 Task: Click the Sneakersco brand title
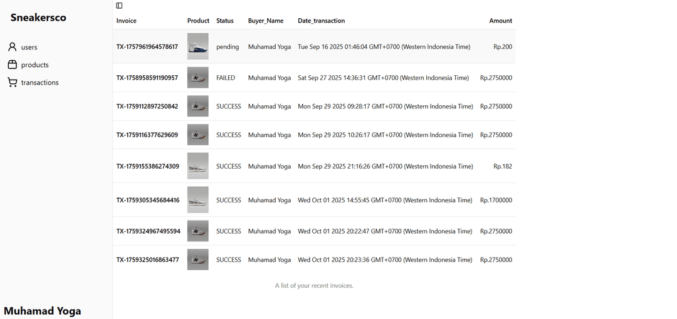click(38, 18)
